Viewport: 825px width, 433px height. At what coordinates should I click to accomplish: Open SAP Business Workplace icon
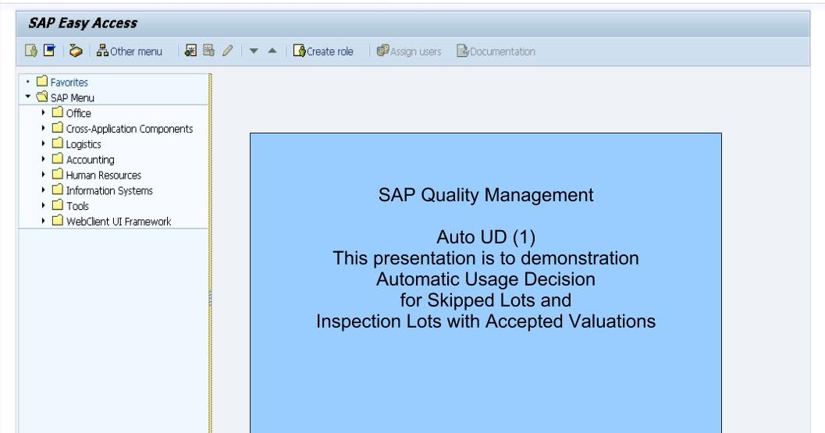pyautogui.click(x=76, y=51)
